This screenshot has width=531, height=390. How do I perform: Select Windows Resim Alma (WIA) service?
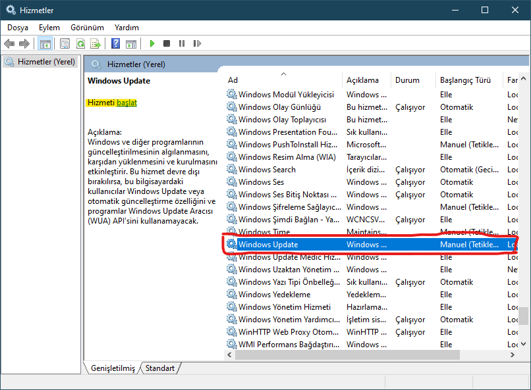(x=372, y=157)
